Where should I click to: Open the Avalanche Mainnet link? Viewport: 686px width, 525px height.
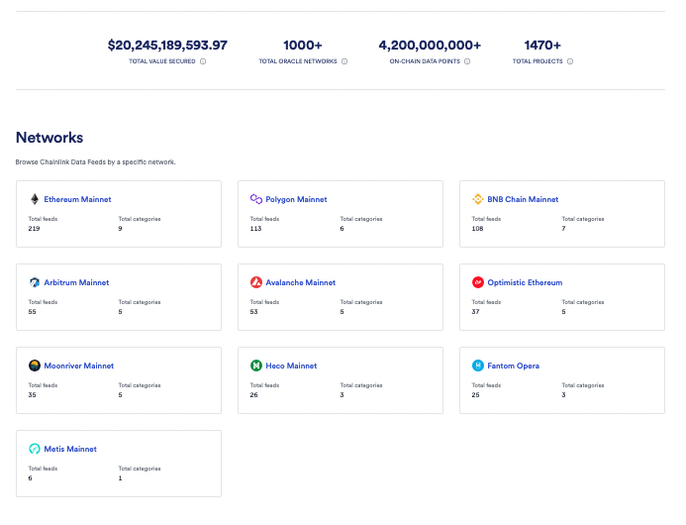click(x=300, y=282)
